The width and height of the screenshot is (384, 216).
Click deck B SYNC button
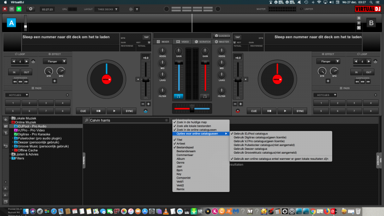tap(300, 111)
